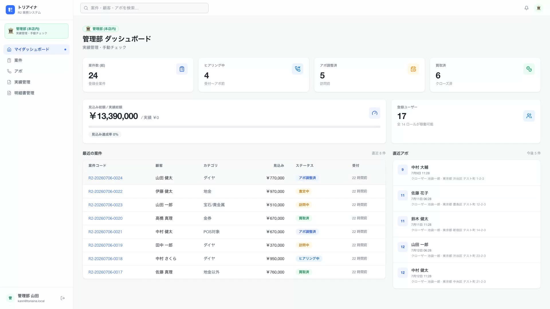
Task: Click the トリアイナ app logo icon
Action: coord(10,10)
